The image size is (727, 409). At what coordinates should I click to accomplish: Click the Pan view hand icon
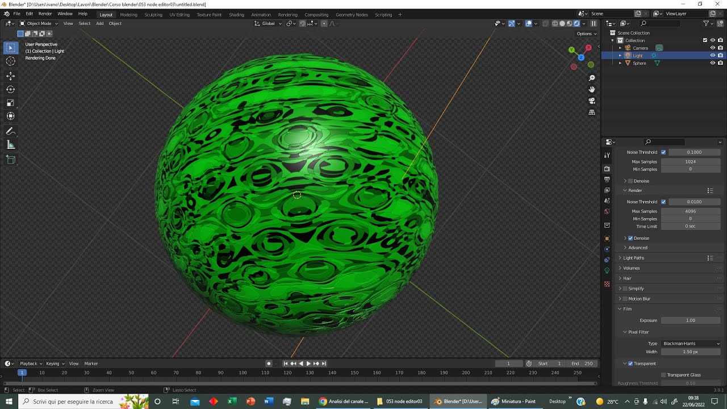(592, 89)
